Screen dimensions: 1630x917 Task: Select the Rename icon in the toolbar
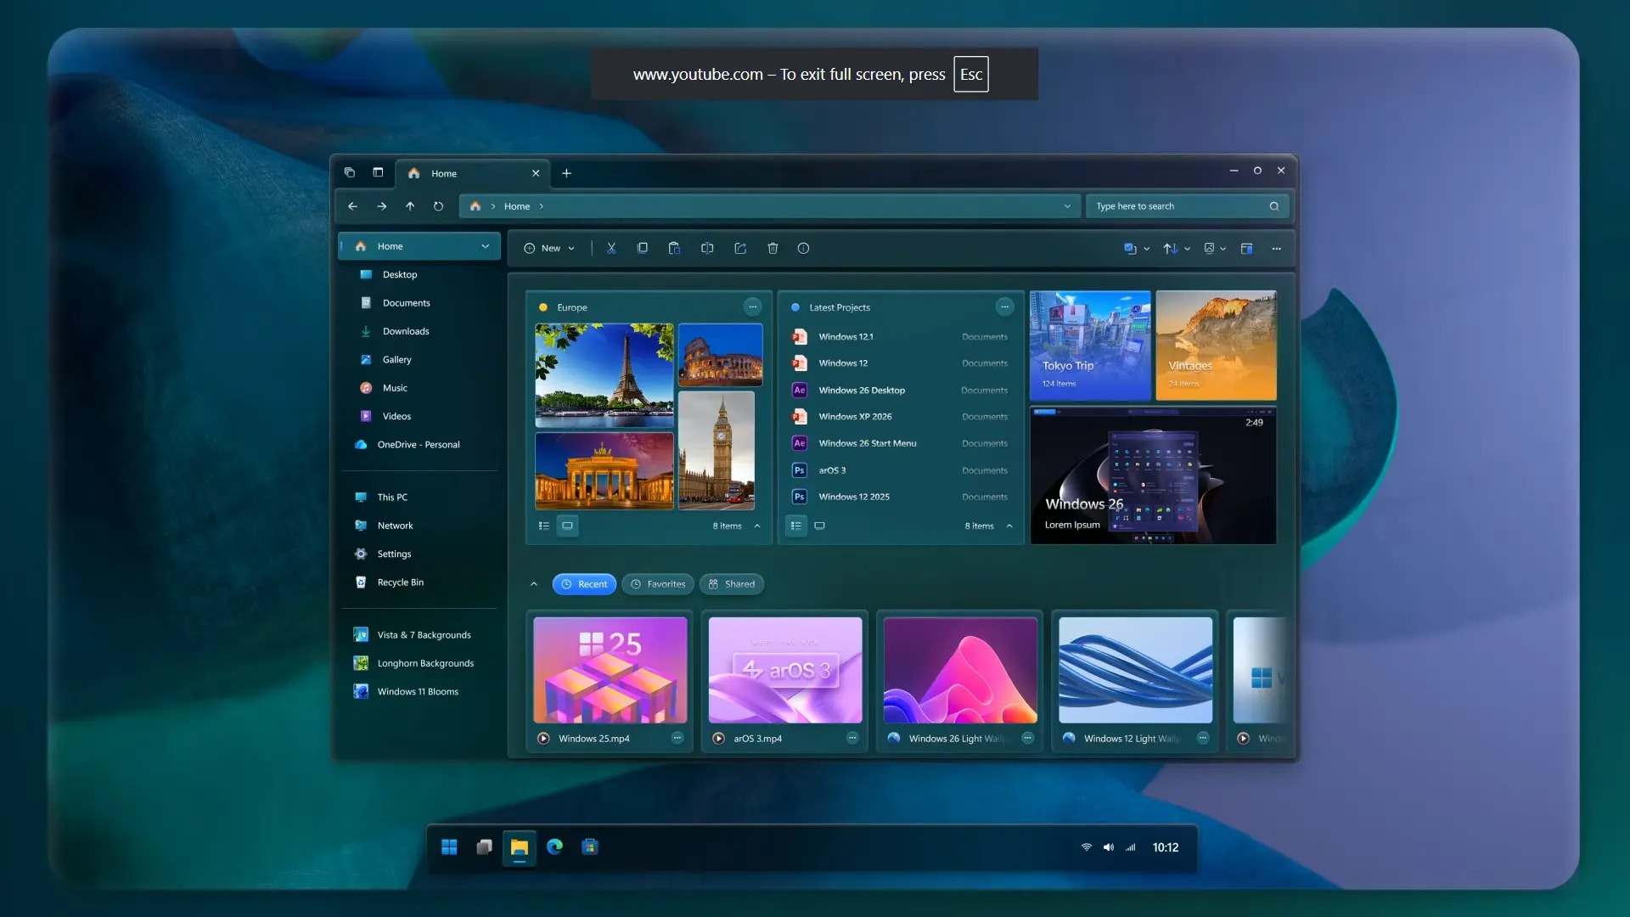(x=707, y=248)
